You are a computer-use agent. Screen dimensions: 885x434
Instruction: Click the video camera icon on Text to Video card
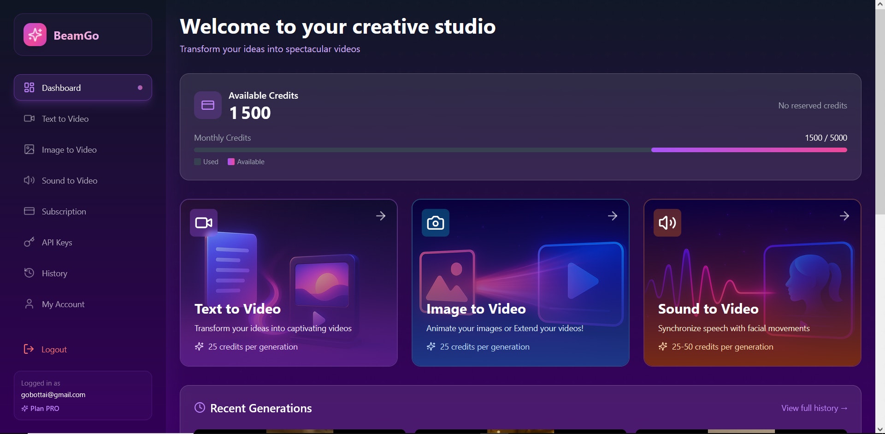pos(203,222)
